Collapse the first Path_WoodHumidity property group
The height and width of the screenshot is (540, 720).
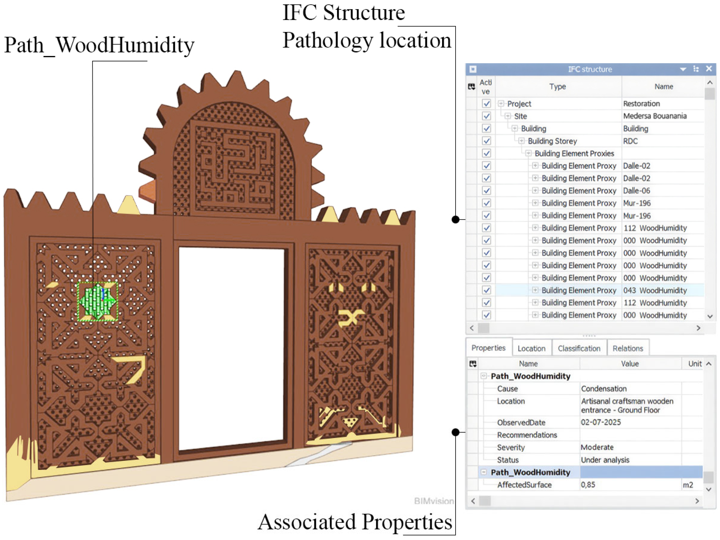(x=484, y=376)
